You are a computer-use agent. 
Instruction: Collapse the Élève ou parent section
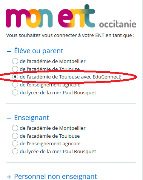pos(35,51)
